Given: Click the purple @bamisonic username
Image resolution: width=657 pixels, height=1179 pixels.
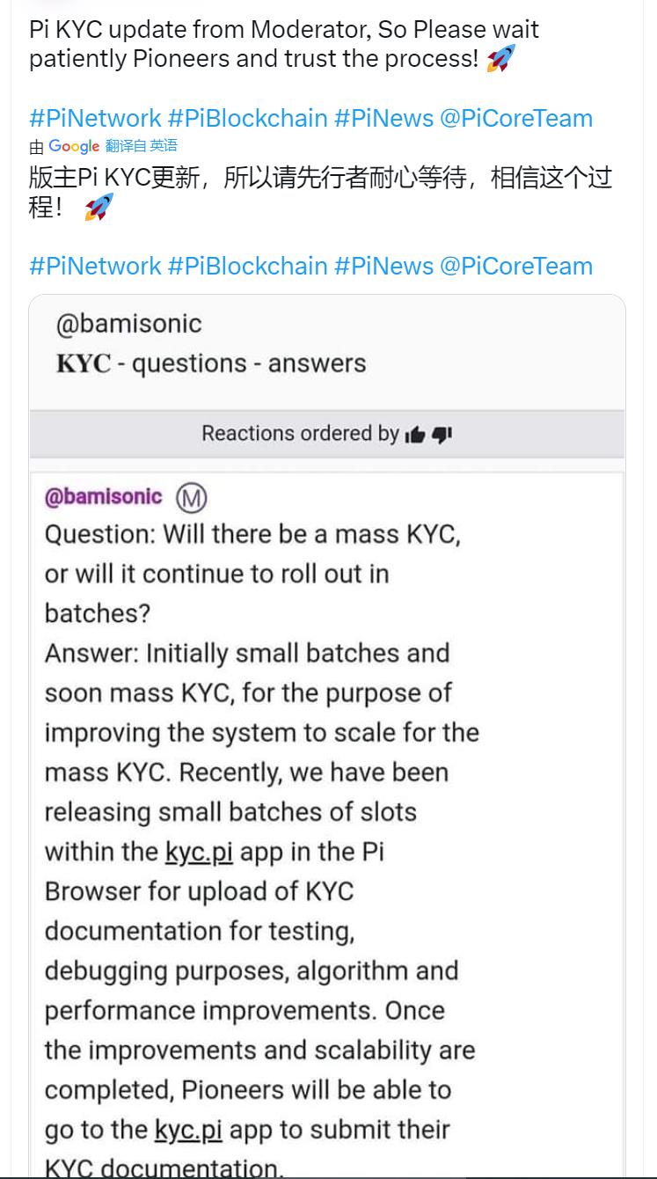Looking at the screenshot, I should pos(104,496).
